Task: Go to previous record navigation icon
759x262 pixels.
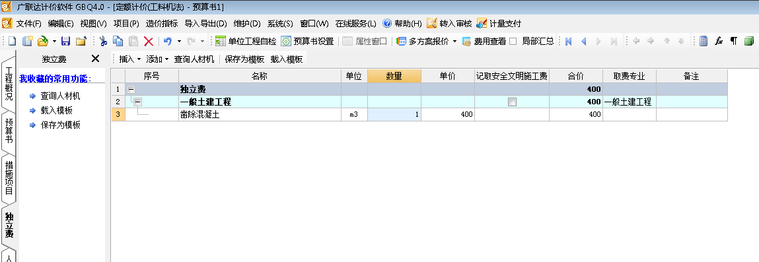Action: pos(584,41)
